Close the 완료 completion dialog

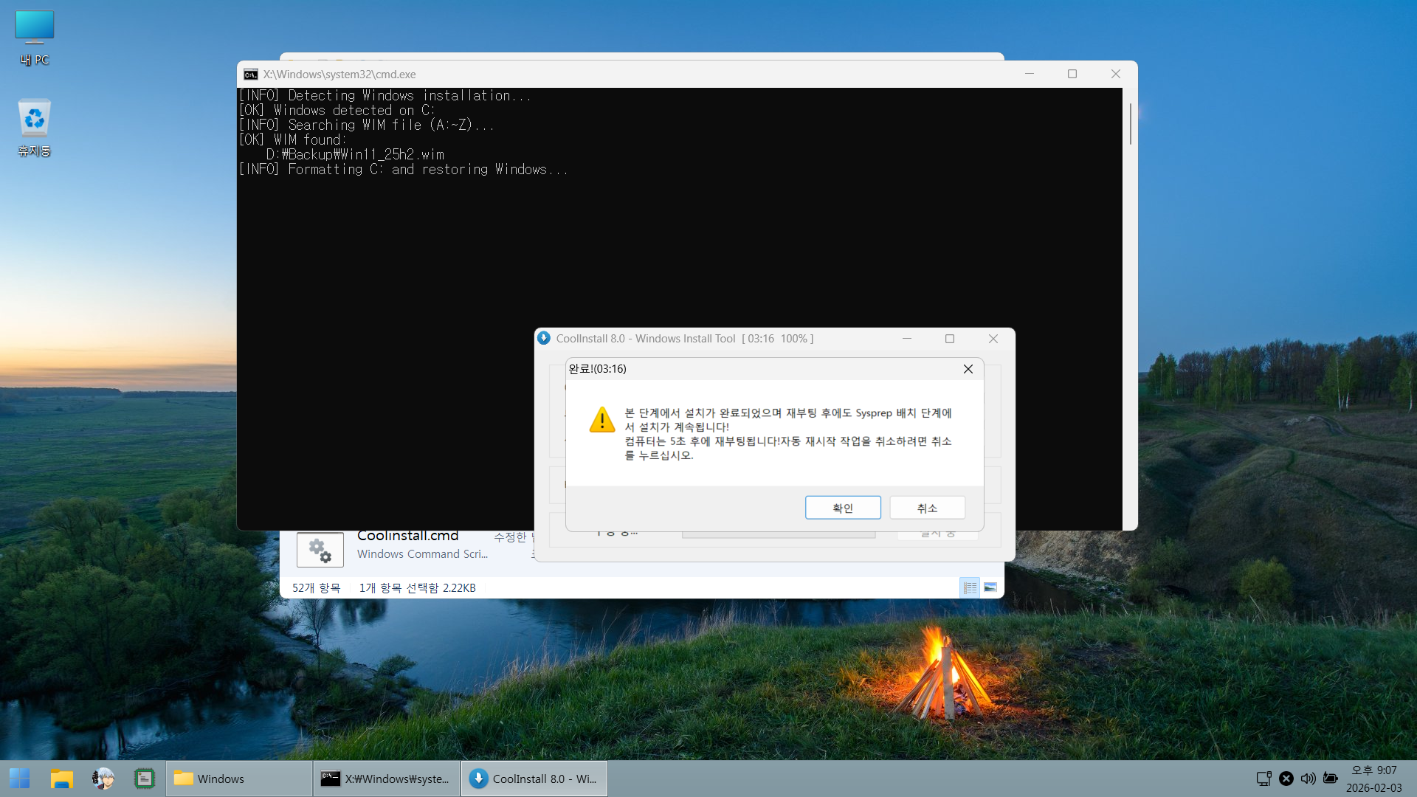point(968,369)
